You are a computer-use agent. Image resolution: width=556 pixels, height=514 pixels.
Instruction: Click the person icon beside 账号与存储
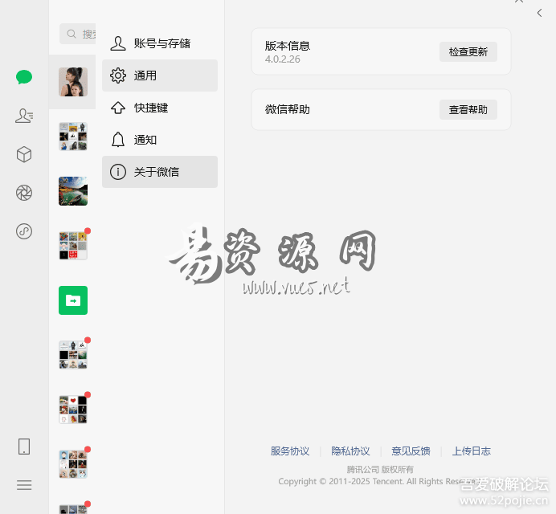point(118,43)
